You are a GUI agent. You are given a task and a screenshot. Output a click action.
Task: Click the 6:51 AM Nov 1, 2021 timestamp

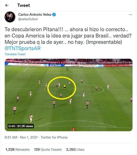coord(21,137)
